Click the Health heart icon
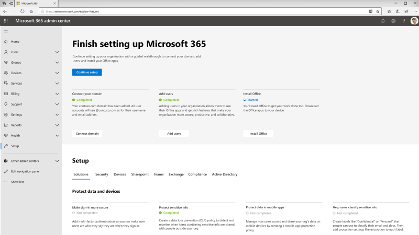Viewport: 419px width, 235px height. pos(6,135)
